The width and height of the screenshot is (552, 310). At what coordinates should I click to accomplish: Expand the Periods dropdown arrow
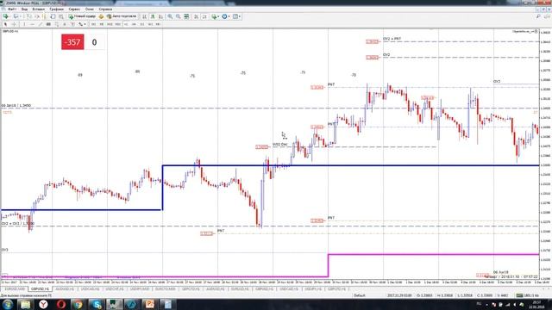point(229,16)
